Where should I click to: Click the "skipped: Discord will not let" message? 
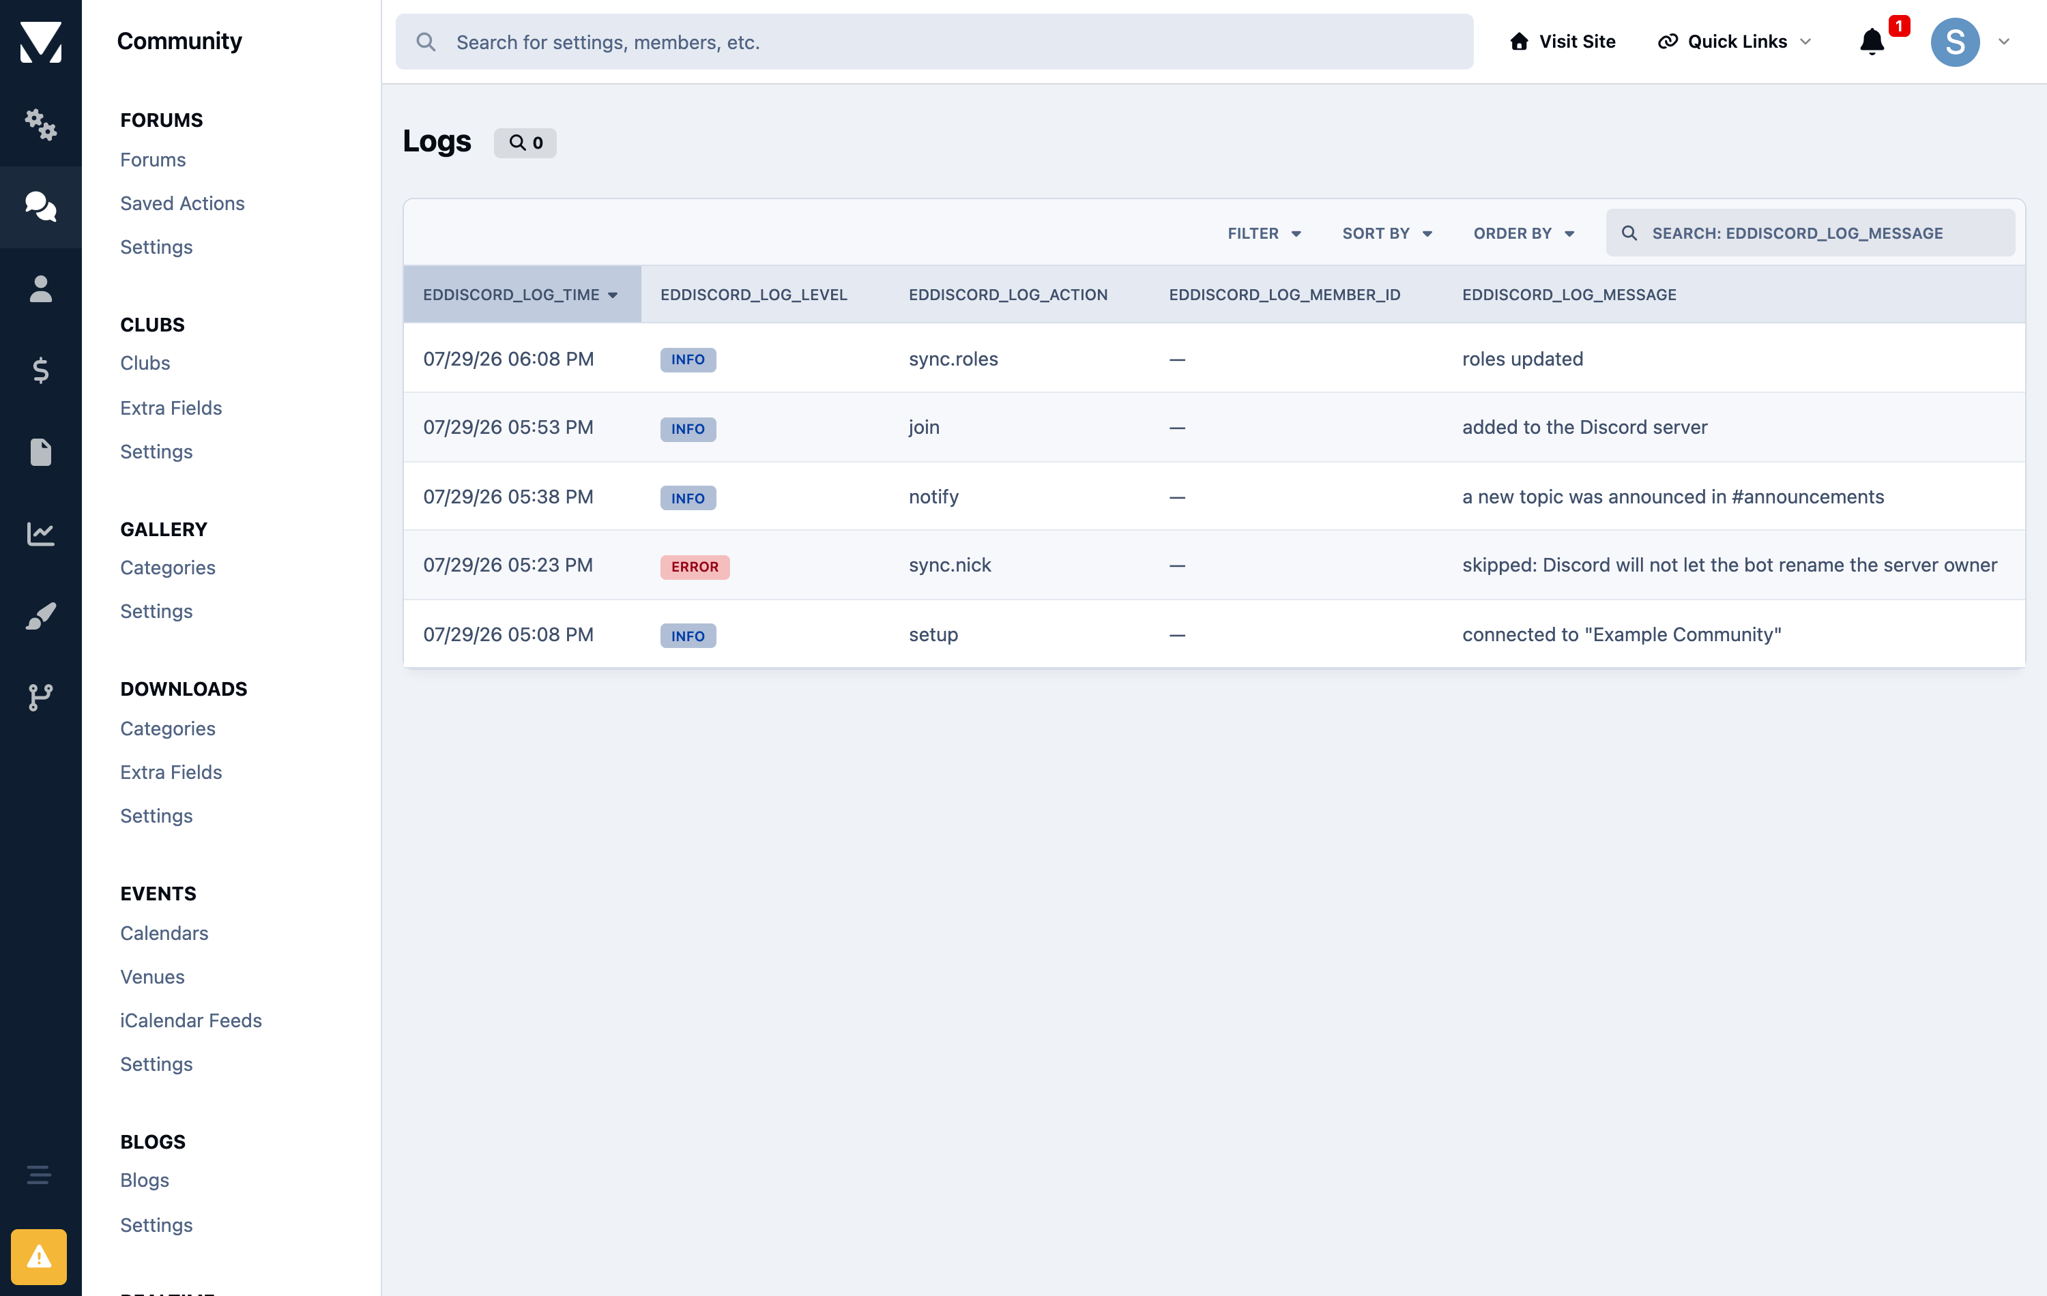click(1729, 565)
